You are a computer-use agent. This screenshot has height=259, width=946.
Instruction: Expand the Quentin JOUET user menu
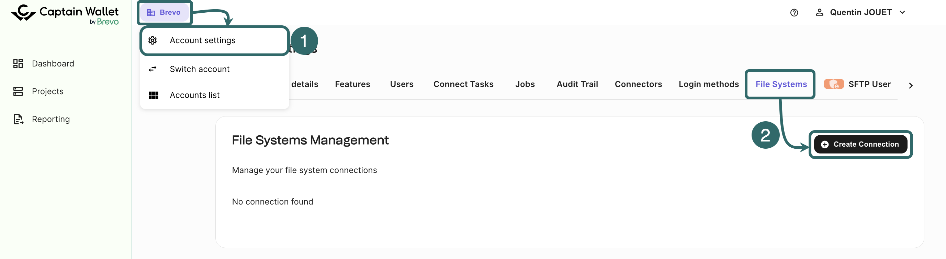(860, 12)
